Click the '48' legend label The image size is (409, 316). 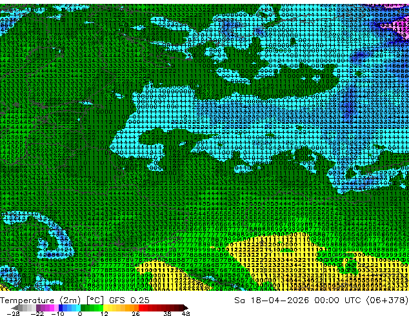[186, 313]
